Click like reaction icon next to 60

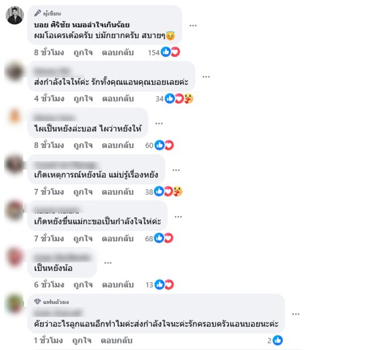click(x=159, y=145)
